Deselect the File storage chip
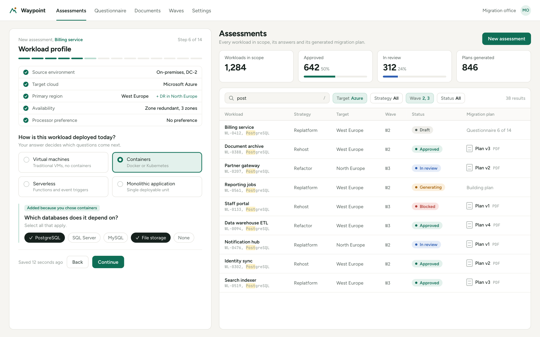The height and width of the screenshot is (337, 540). 151,238
